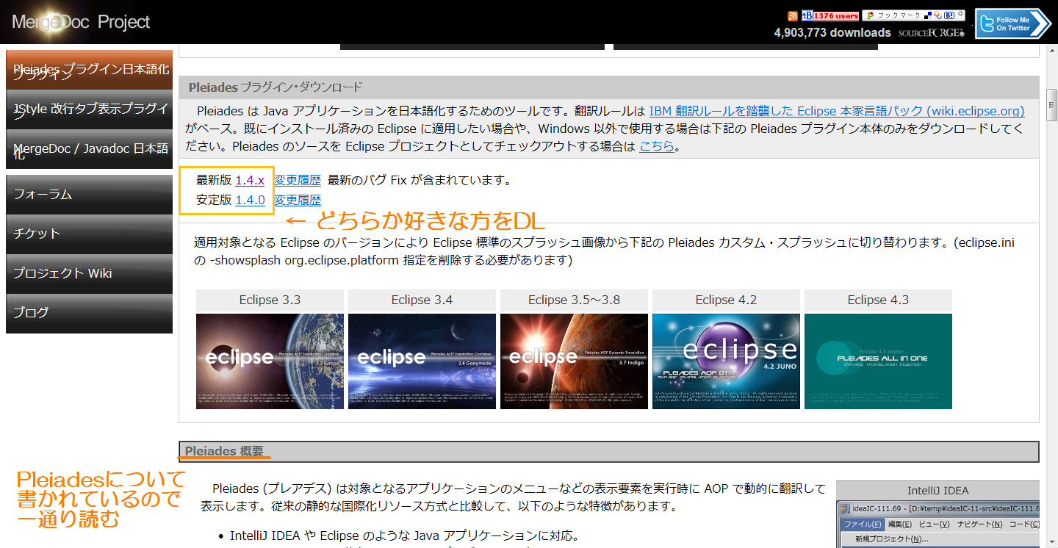
Task: Click the Eclipse 3.3 caption label
Action: click(270, 300)
